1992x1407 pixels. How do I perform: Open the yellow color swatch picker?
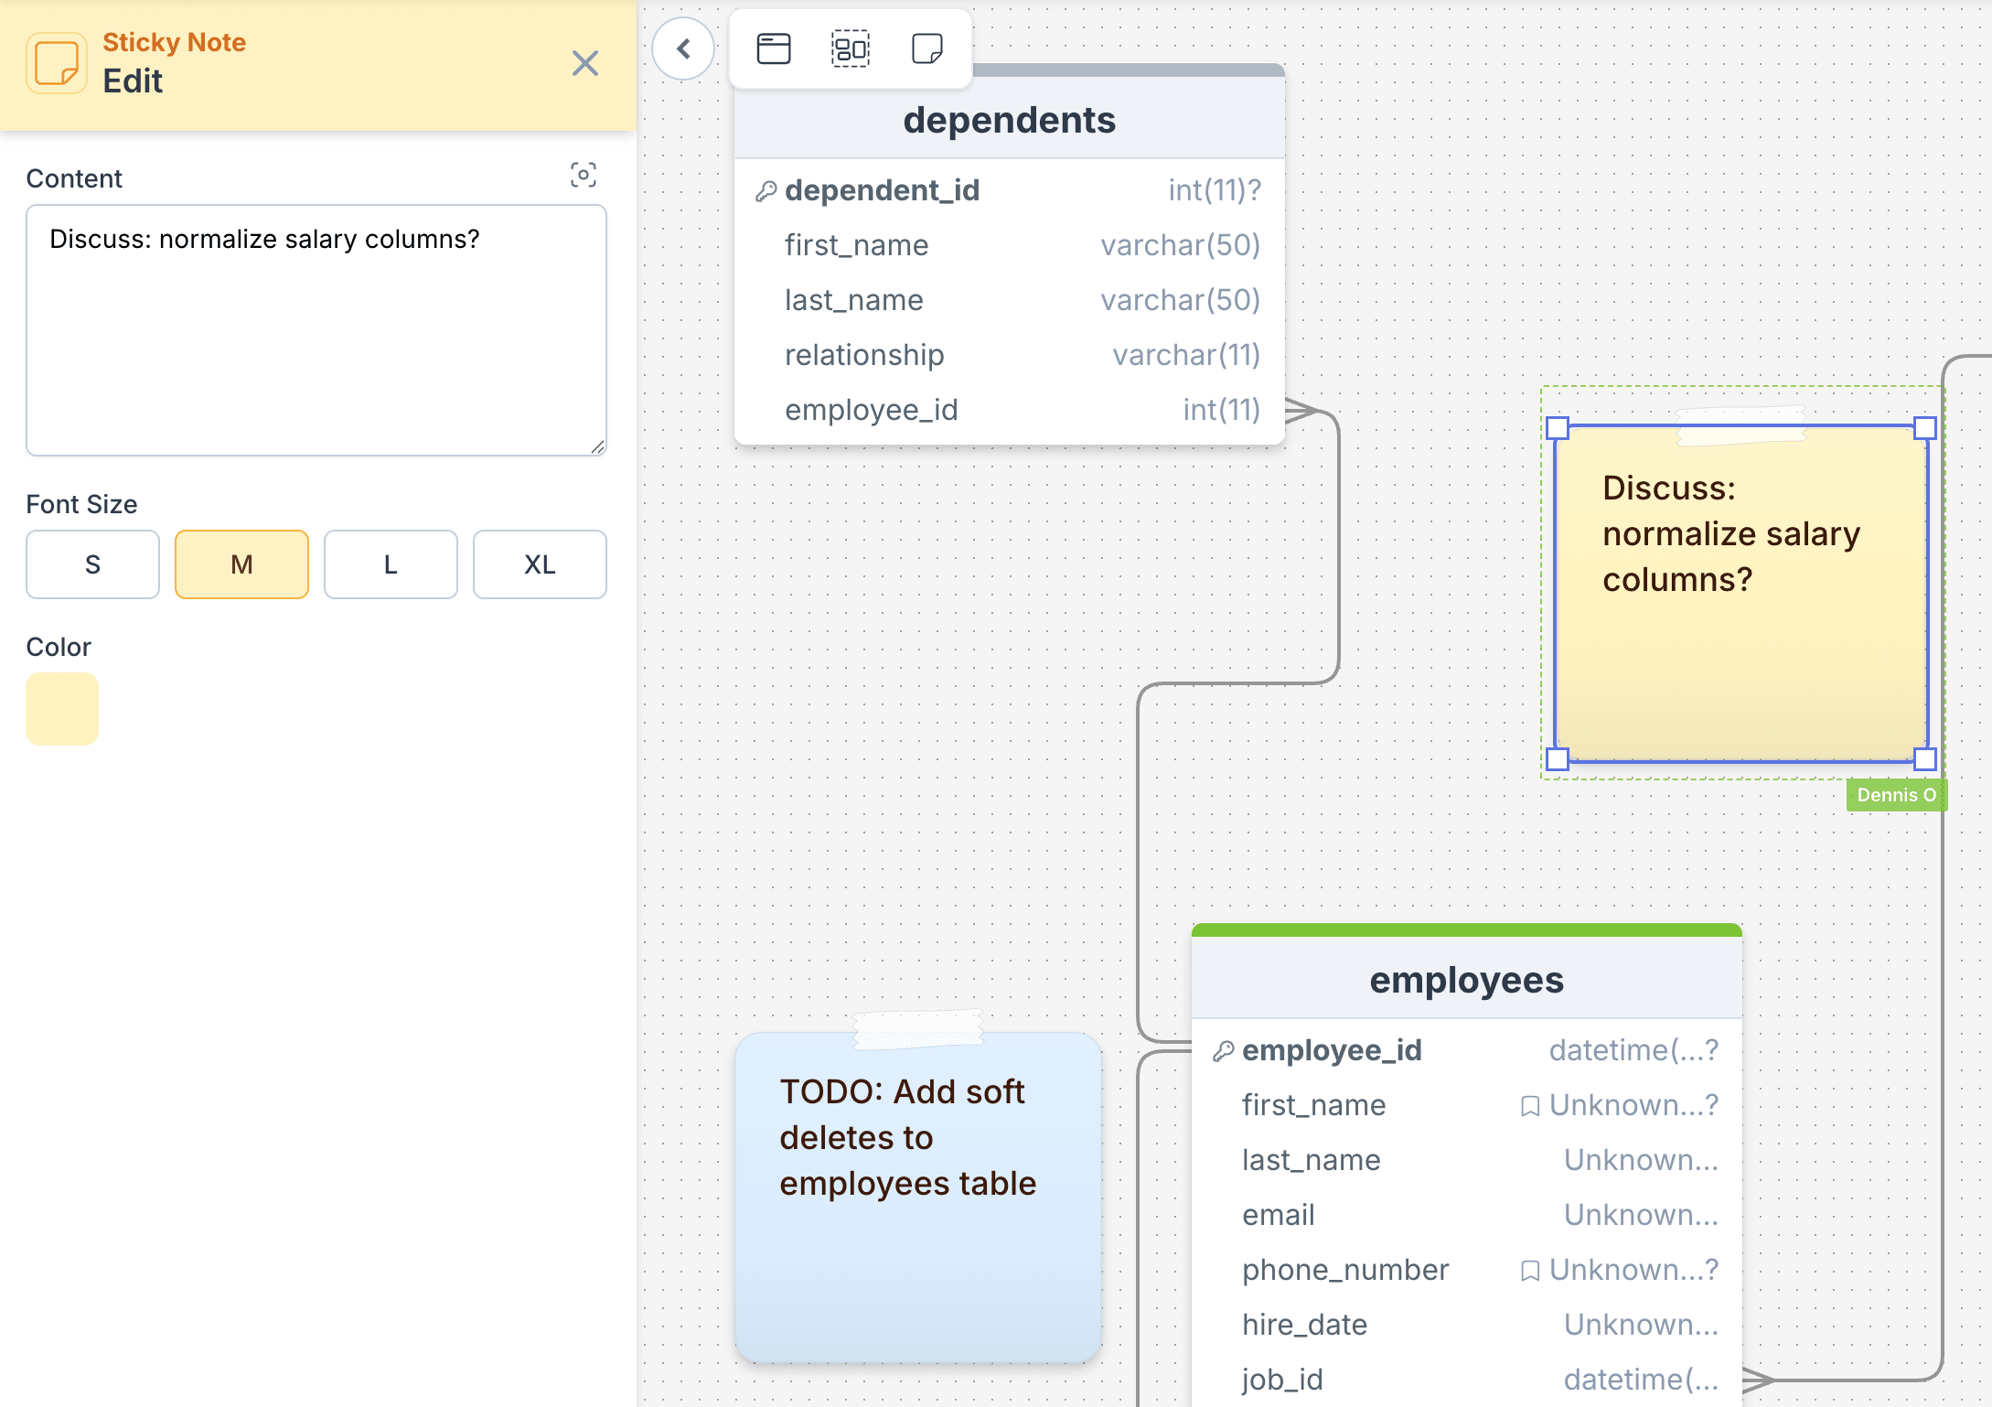pos(62,709)
